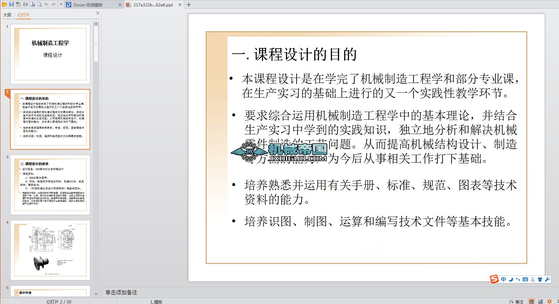Switch to slide sorter view
The height and width of the screenshot is (304, 559).
pyautogui.click(x=540, y=301)
